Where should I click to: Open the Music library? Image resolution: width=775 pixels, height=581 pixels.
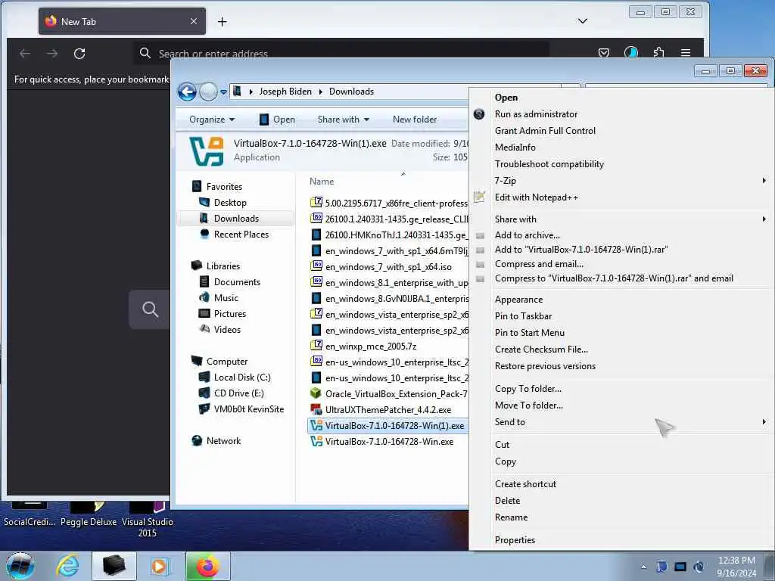point(226,297)
